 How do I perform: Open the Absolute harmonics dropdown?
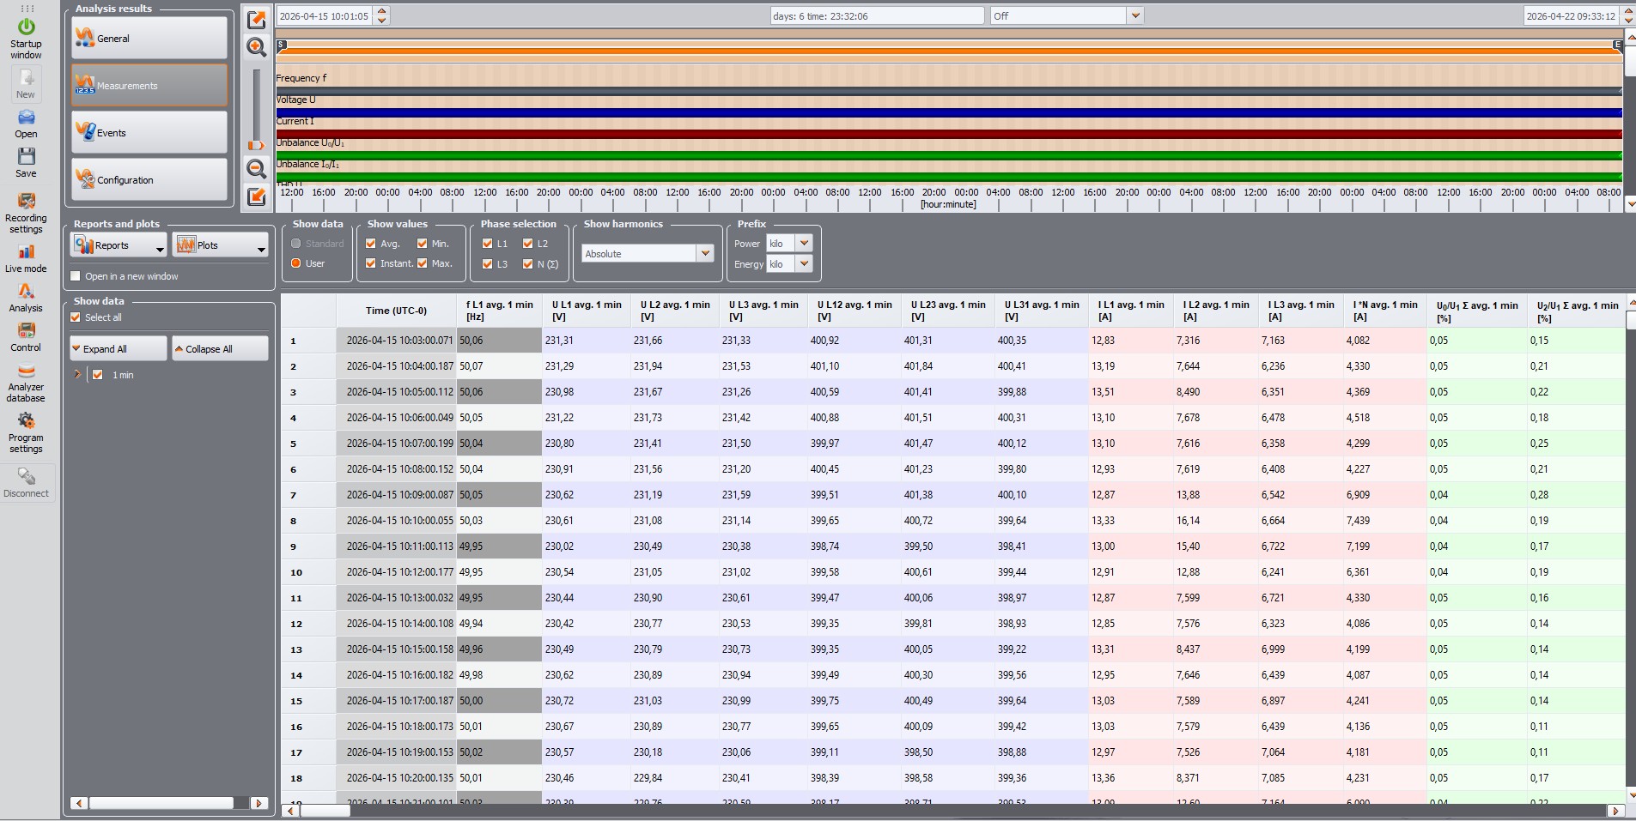pos(648,254)
